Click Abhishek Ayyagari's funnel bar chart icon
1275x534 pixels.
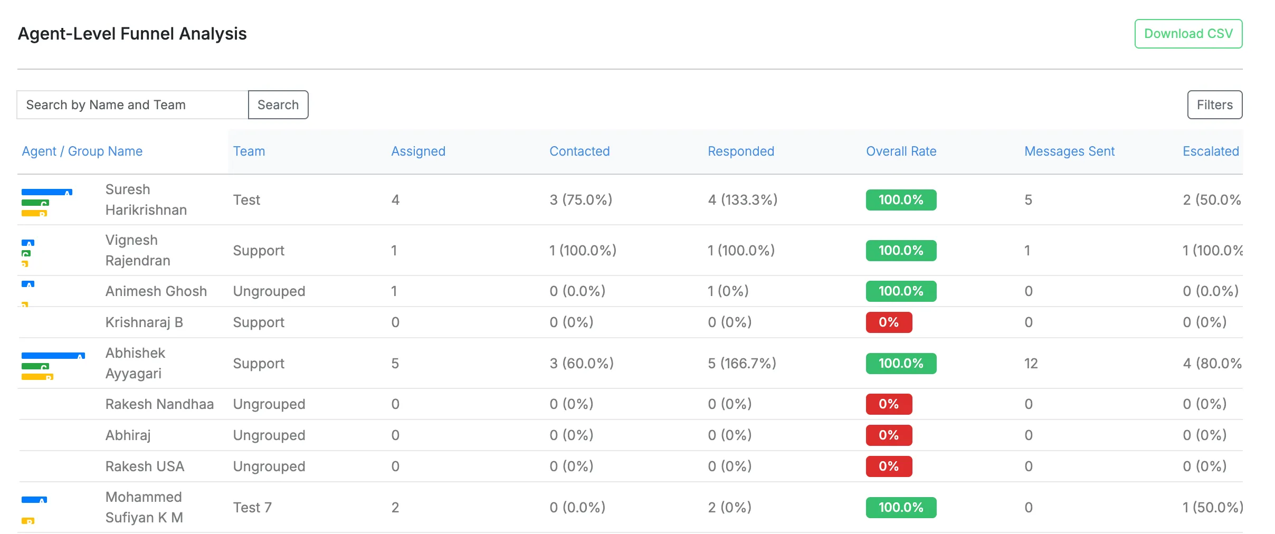pyautogui.click(x=53, y=366)
